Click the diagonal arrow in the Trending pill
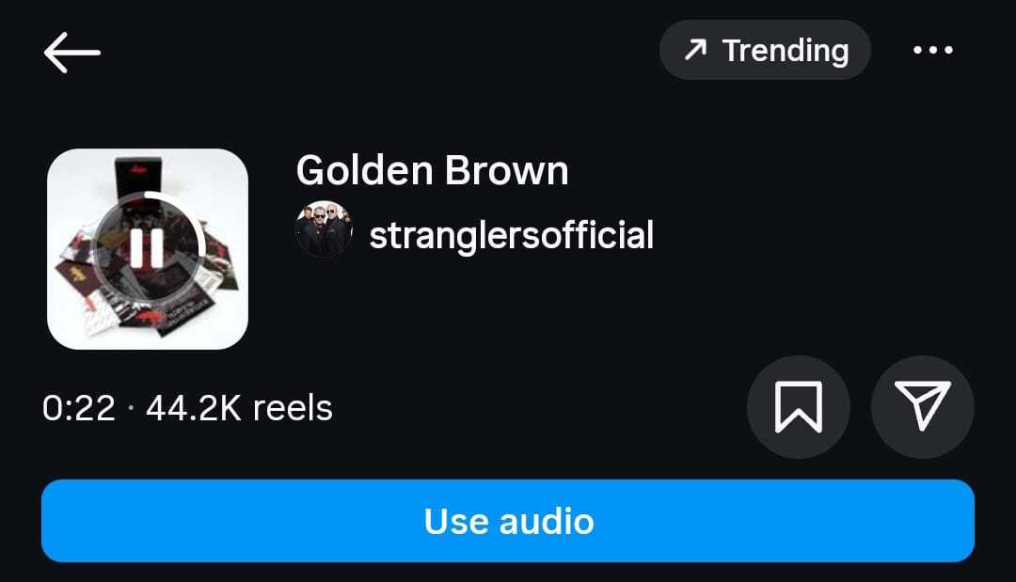 pos(695,50)
